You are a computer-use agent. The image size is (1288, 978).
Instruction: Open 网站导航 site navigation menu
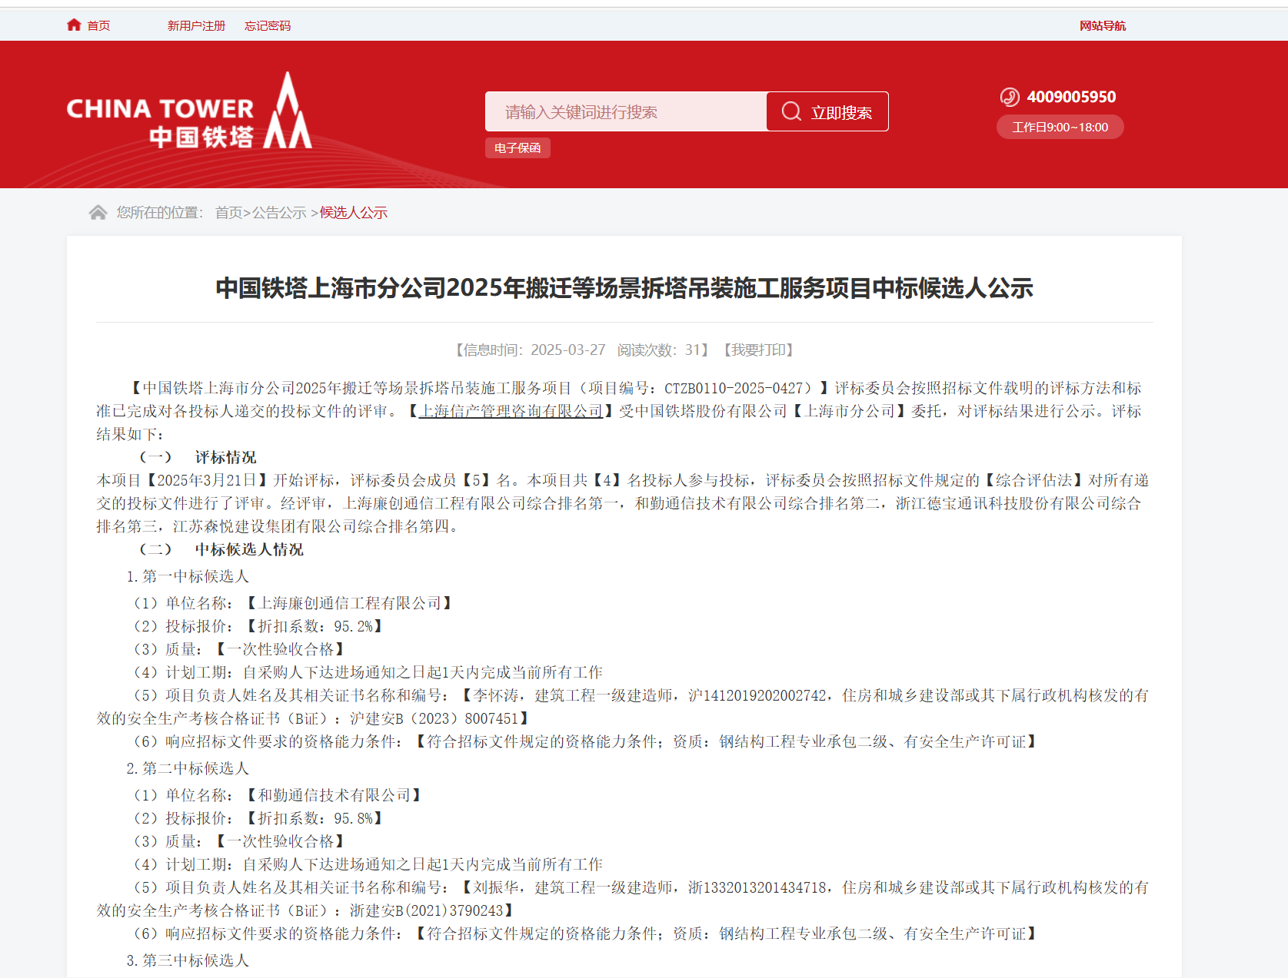[1102, 26]
